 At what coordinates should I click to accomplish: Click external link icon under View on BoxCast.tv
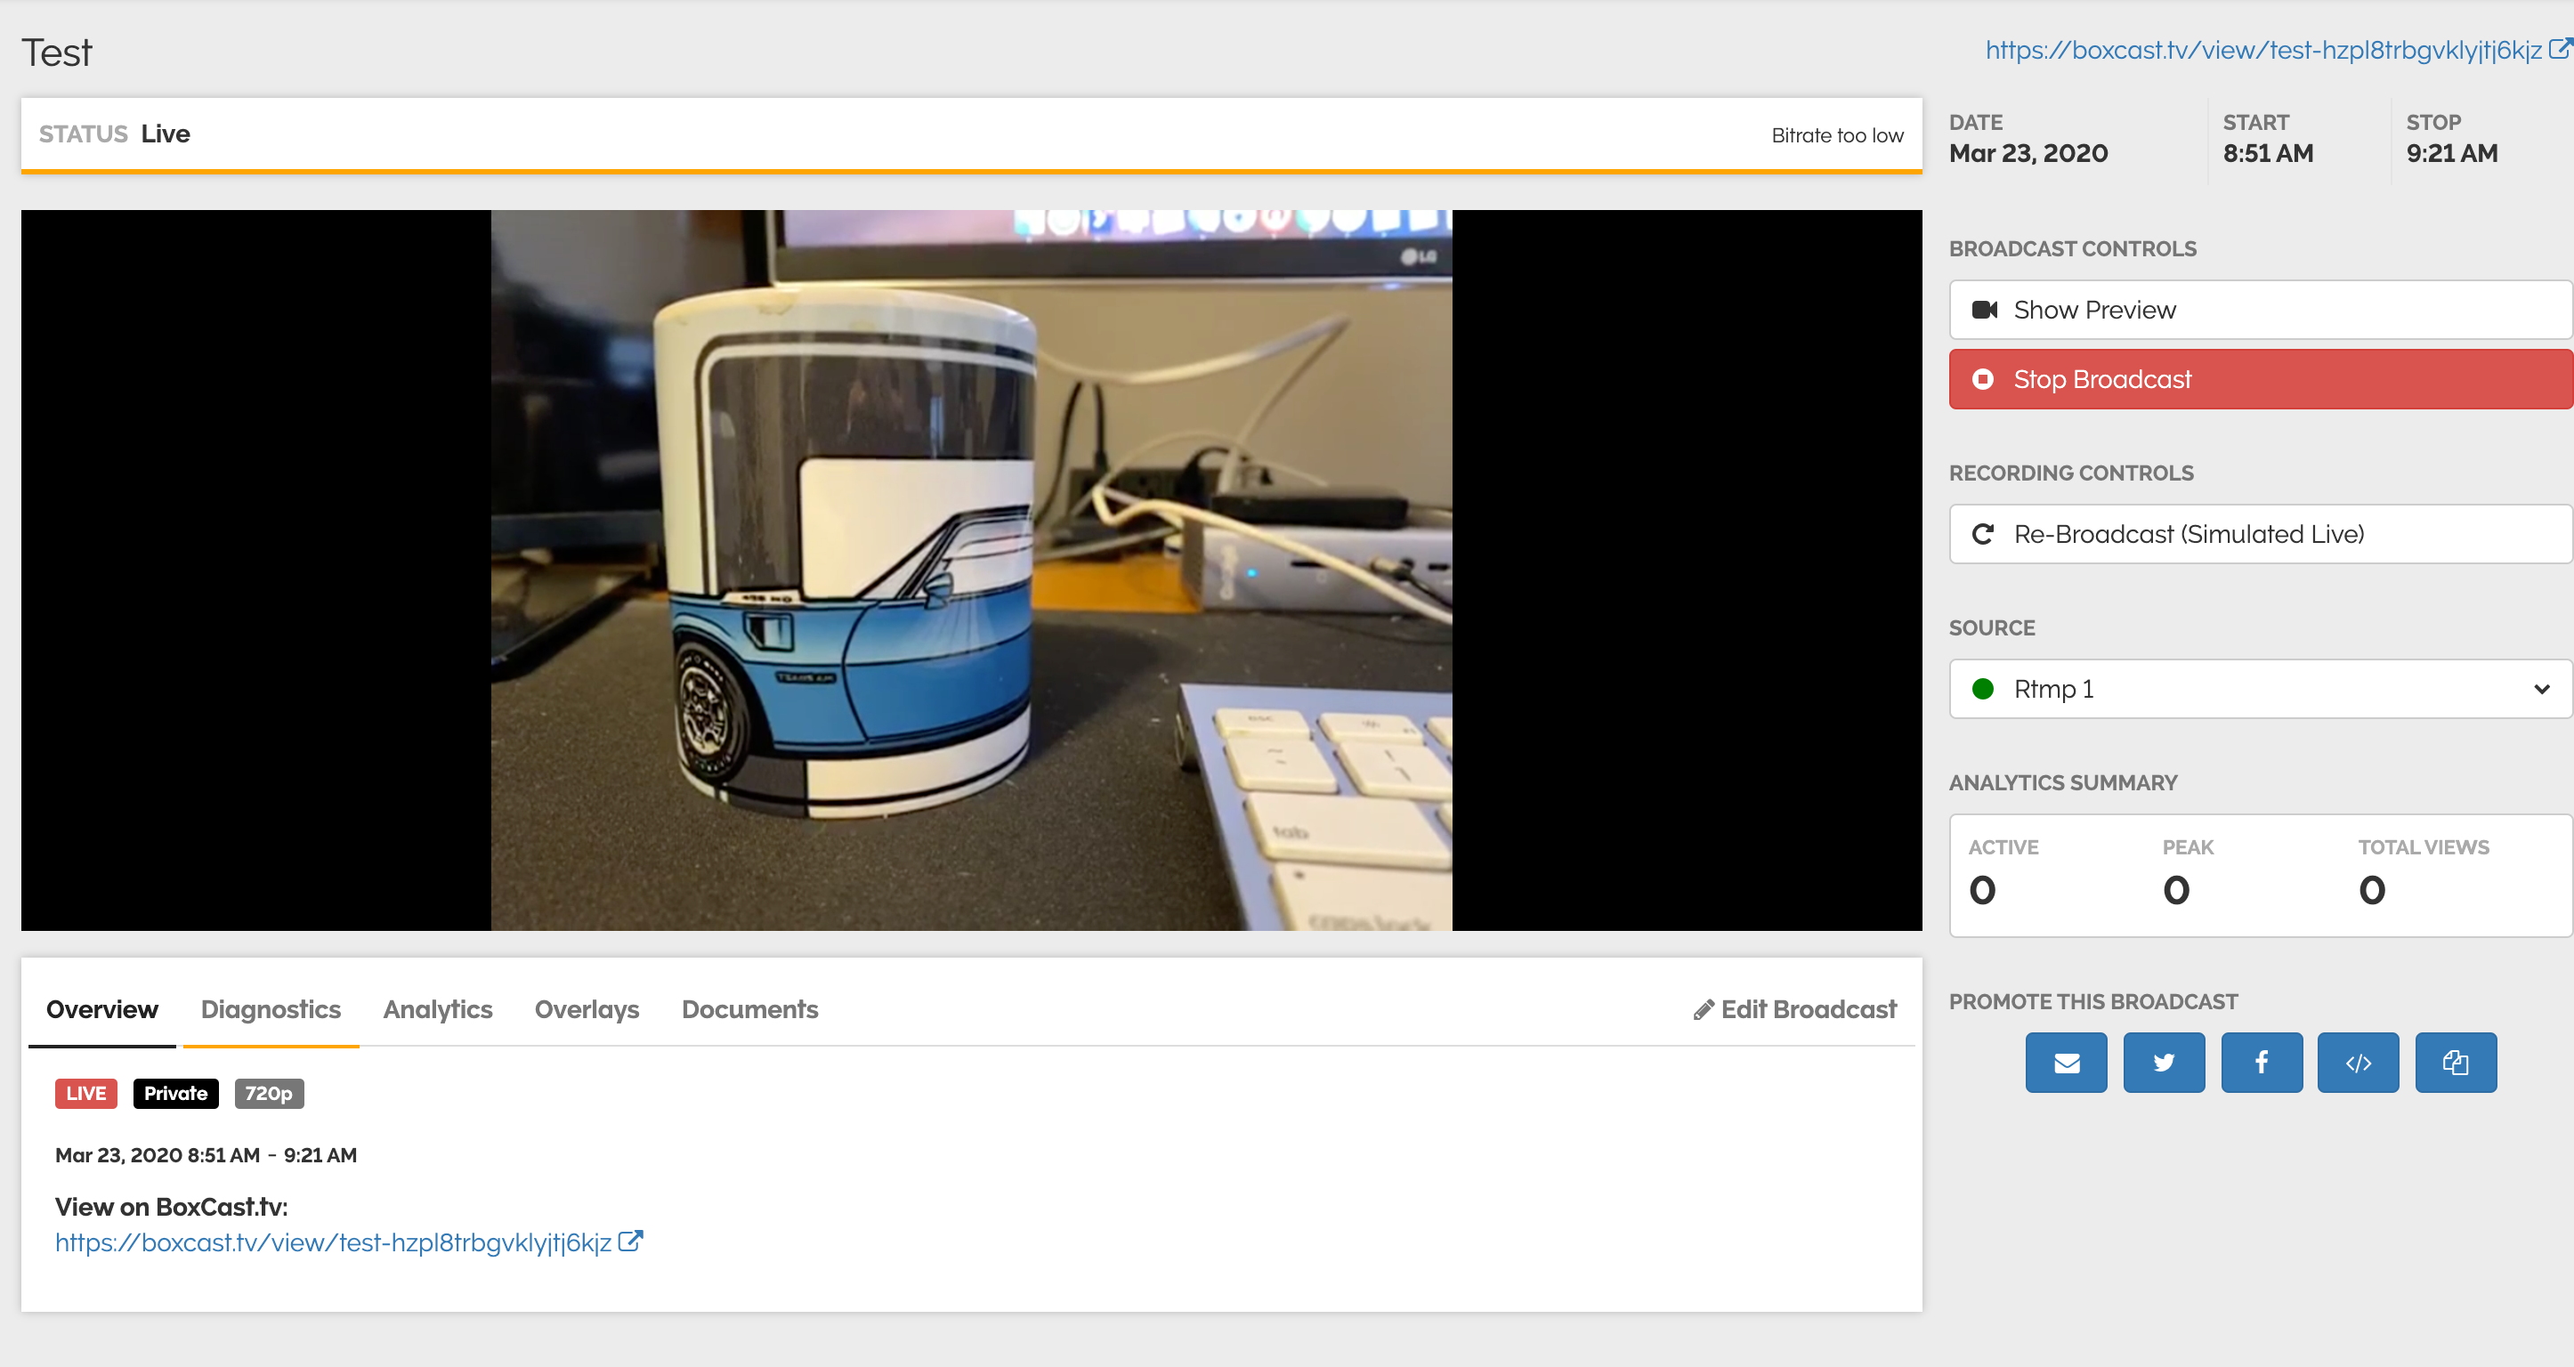(630, 1242)
